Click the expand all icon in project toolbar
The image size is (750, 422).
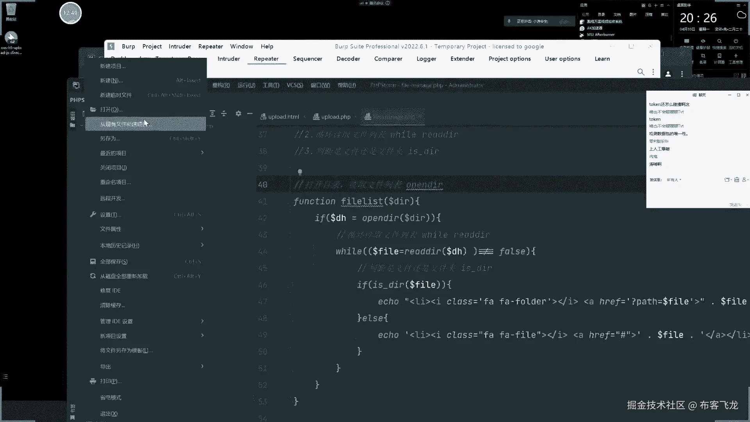pos(212,114)
